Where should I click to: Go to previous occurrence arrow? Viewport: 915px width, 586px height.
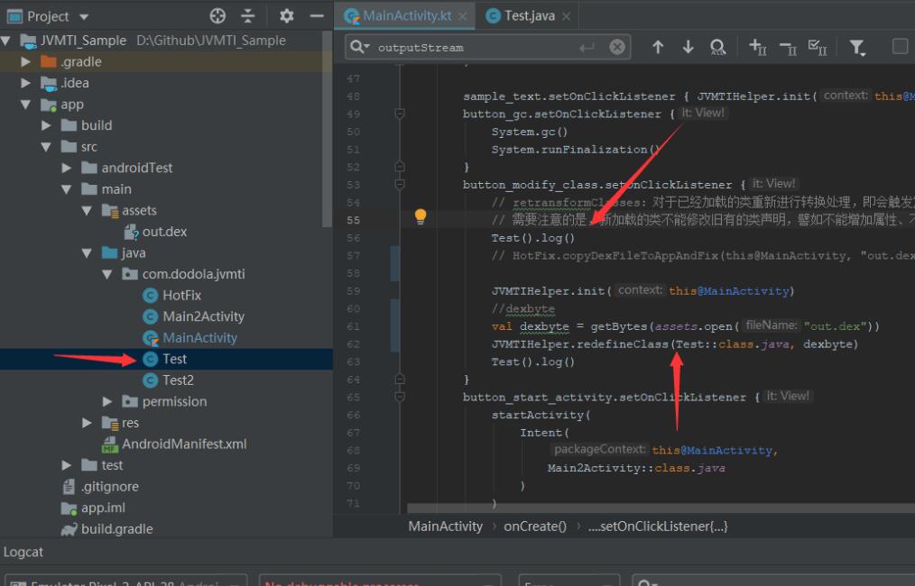coord(658,47)
